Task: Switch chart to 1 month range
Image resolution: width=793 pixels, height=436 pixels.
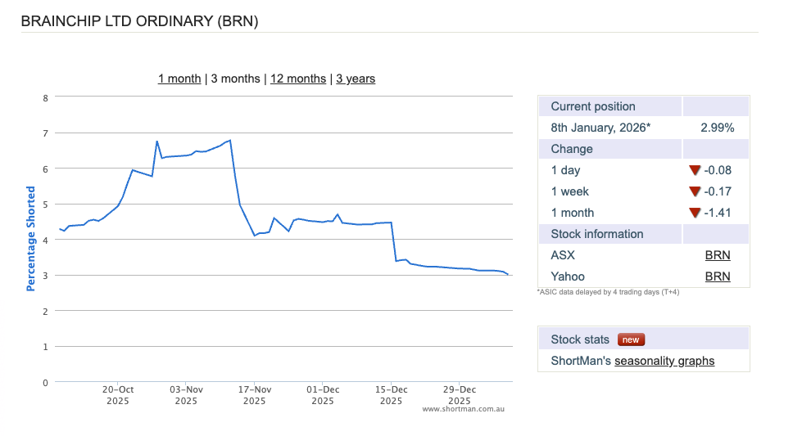Action: tap(179, 79)
